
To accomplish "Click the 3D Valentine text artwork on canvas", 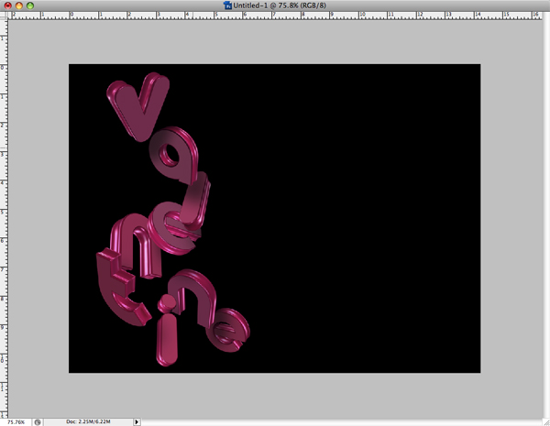I will pyautogui.click(x=172, y=219).
